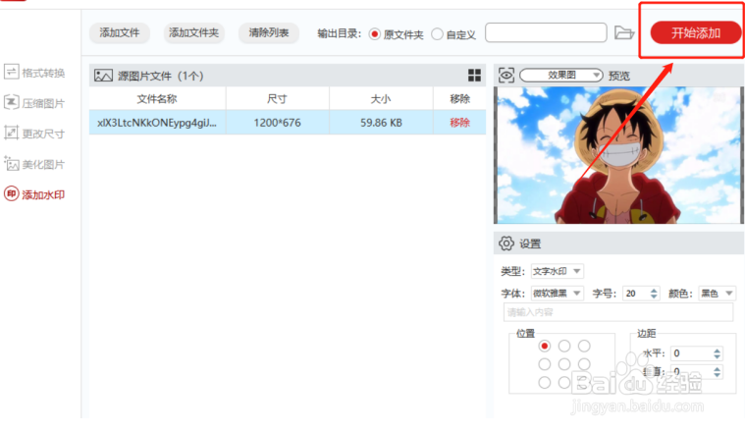
Task: Click the 清除列表 clear list button
Action: (269, 32)
